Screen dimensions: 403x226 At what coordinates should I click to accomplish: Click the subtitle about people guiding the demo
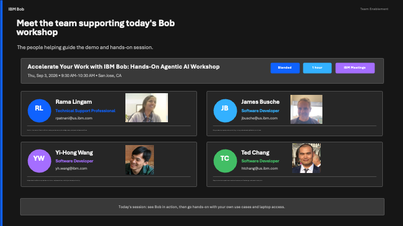(85, 47)
